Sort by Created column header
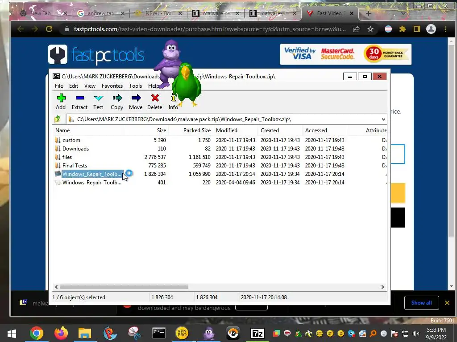The height and width of the screenshot is (342, 457). [x=280, y=130]
